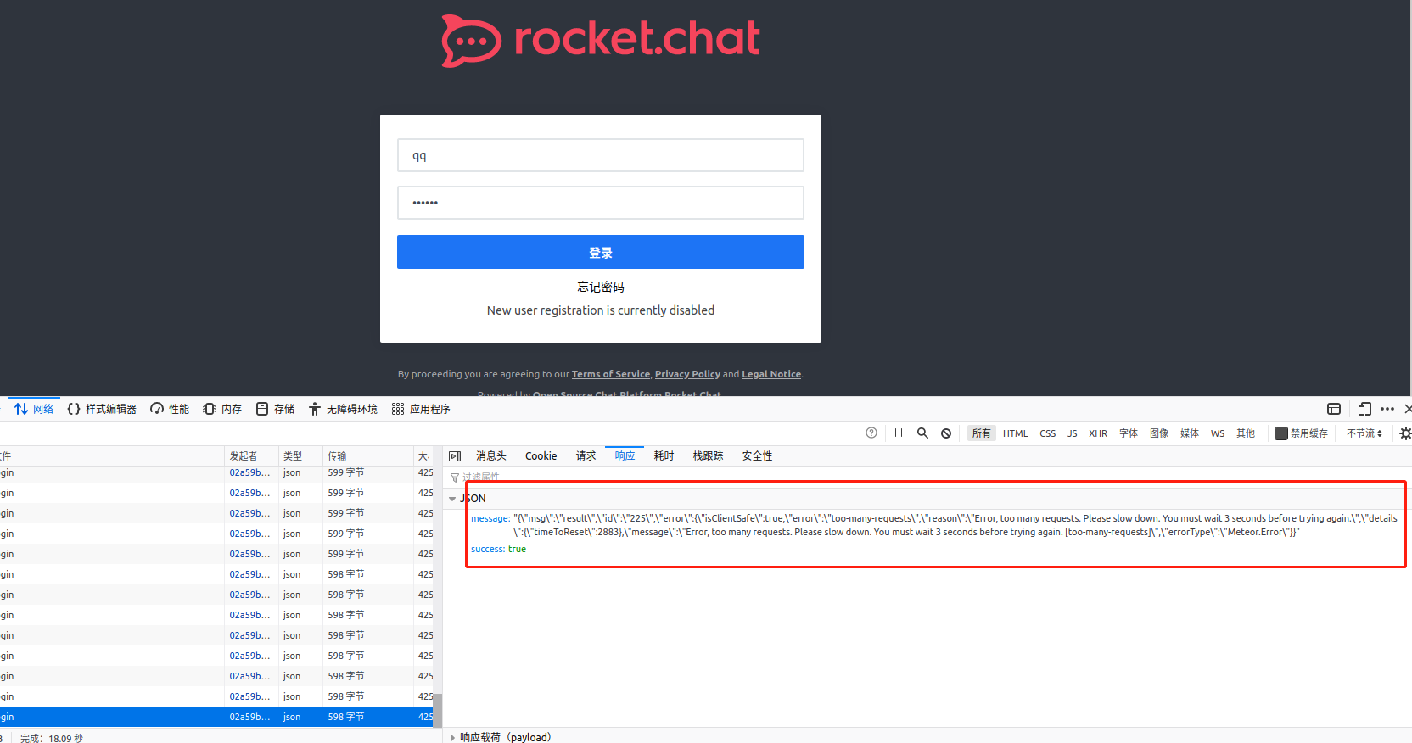Open the Timings detail tab
This screenshot has width=1412, height=743.
664,456
